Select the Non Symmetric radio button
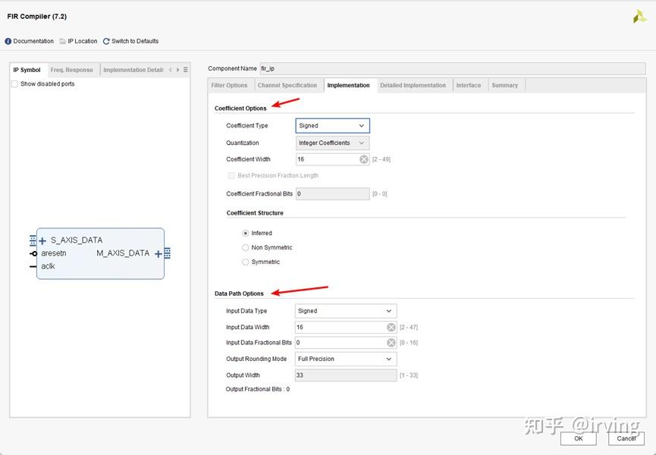 (x=245, y=247)
